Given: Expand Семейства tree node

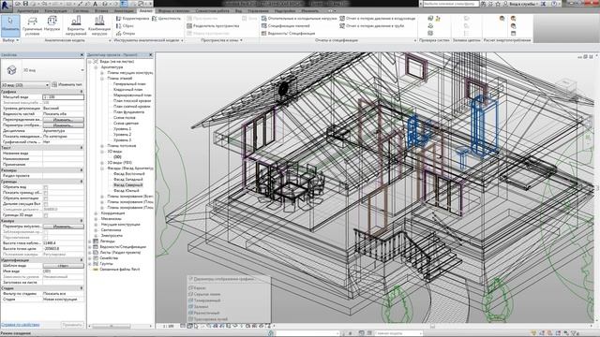Looking at the screenshot, I should coord(90,258).
